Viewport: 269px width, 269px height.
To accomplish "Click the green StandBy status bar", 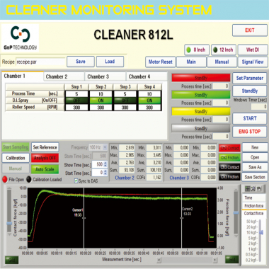I will click(x=201, y=95).
